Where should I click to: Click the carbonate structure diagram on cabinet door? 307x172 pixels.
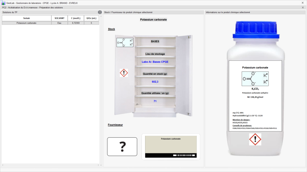click(125, 42)
